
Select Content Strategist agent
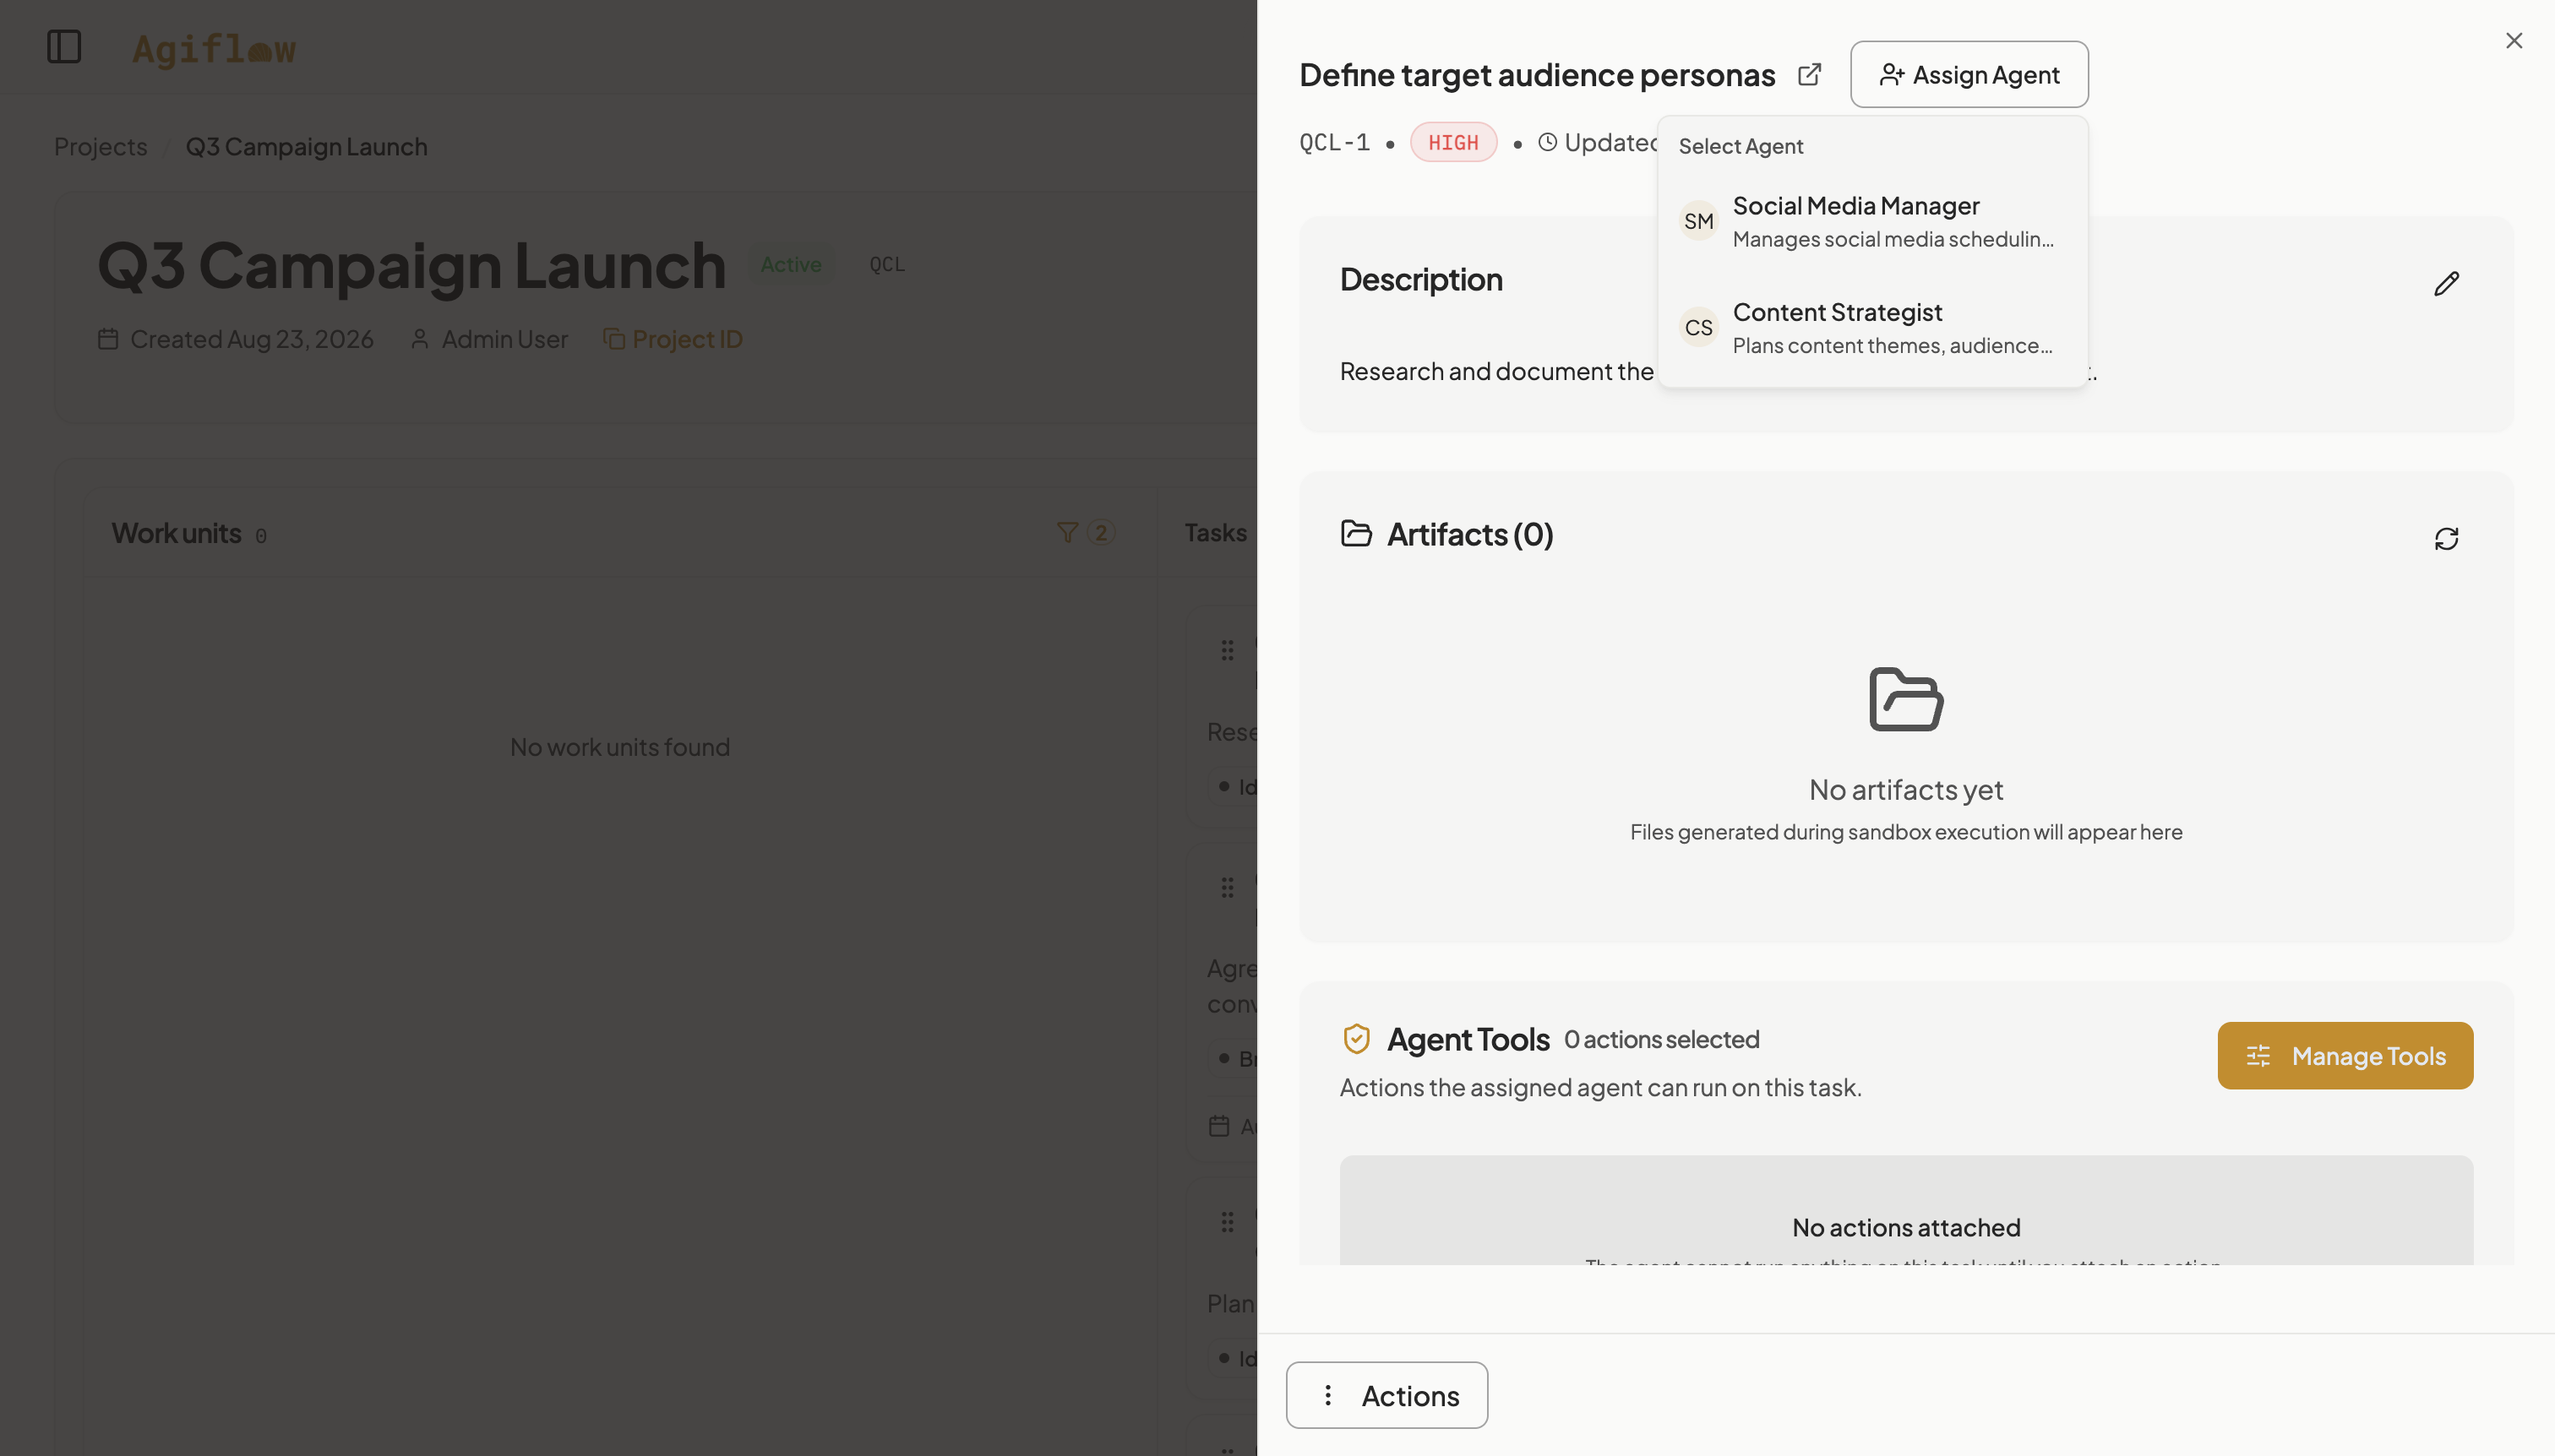point(1871,328)
